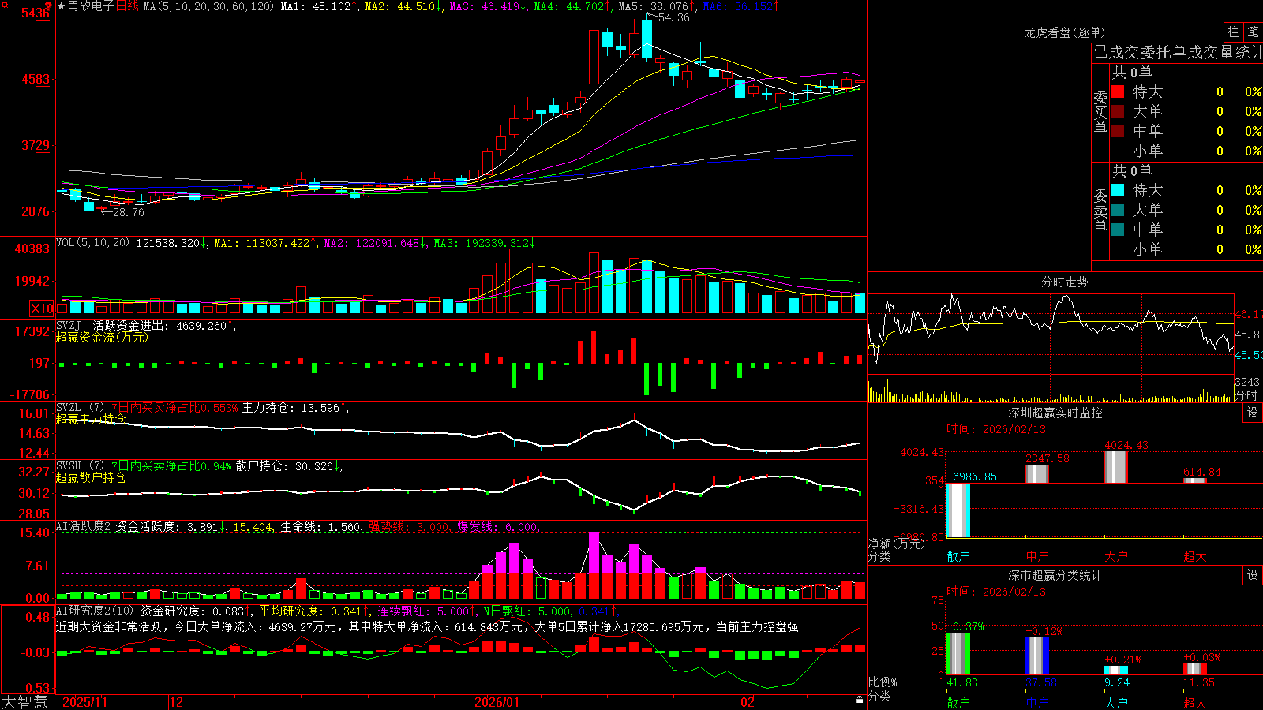Viewport: 1263px width, 710px height.
Task: Click the 分时走势 panel title
Action: (1064, 282)
